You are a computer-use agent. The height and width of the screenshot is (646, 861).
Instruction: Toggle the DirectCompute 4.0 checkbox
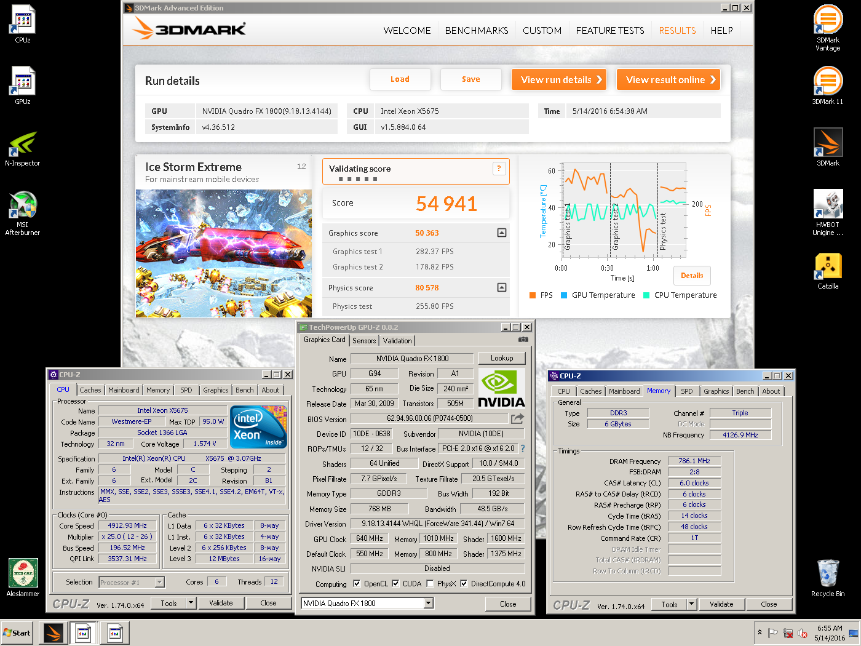point(464,584)
